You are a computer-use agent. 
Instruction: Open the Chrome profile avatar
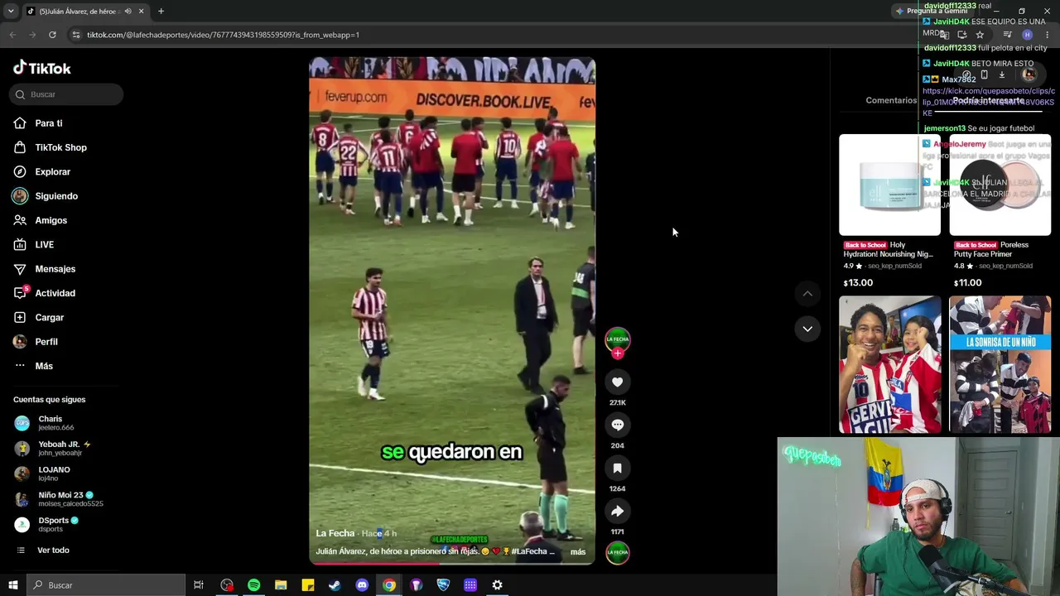(x=1028, y=35)
